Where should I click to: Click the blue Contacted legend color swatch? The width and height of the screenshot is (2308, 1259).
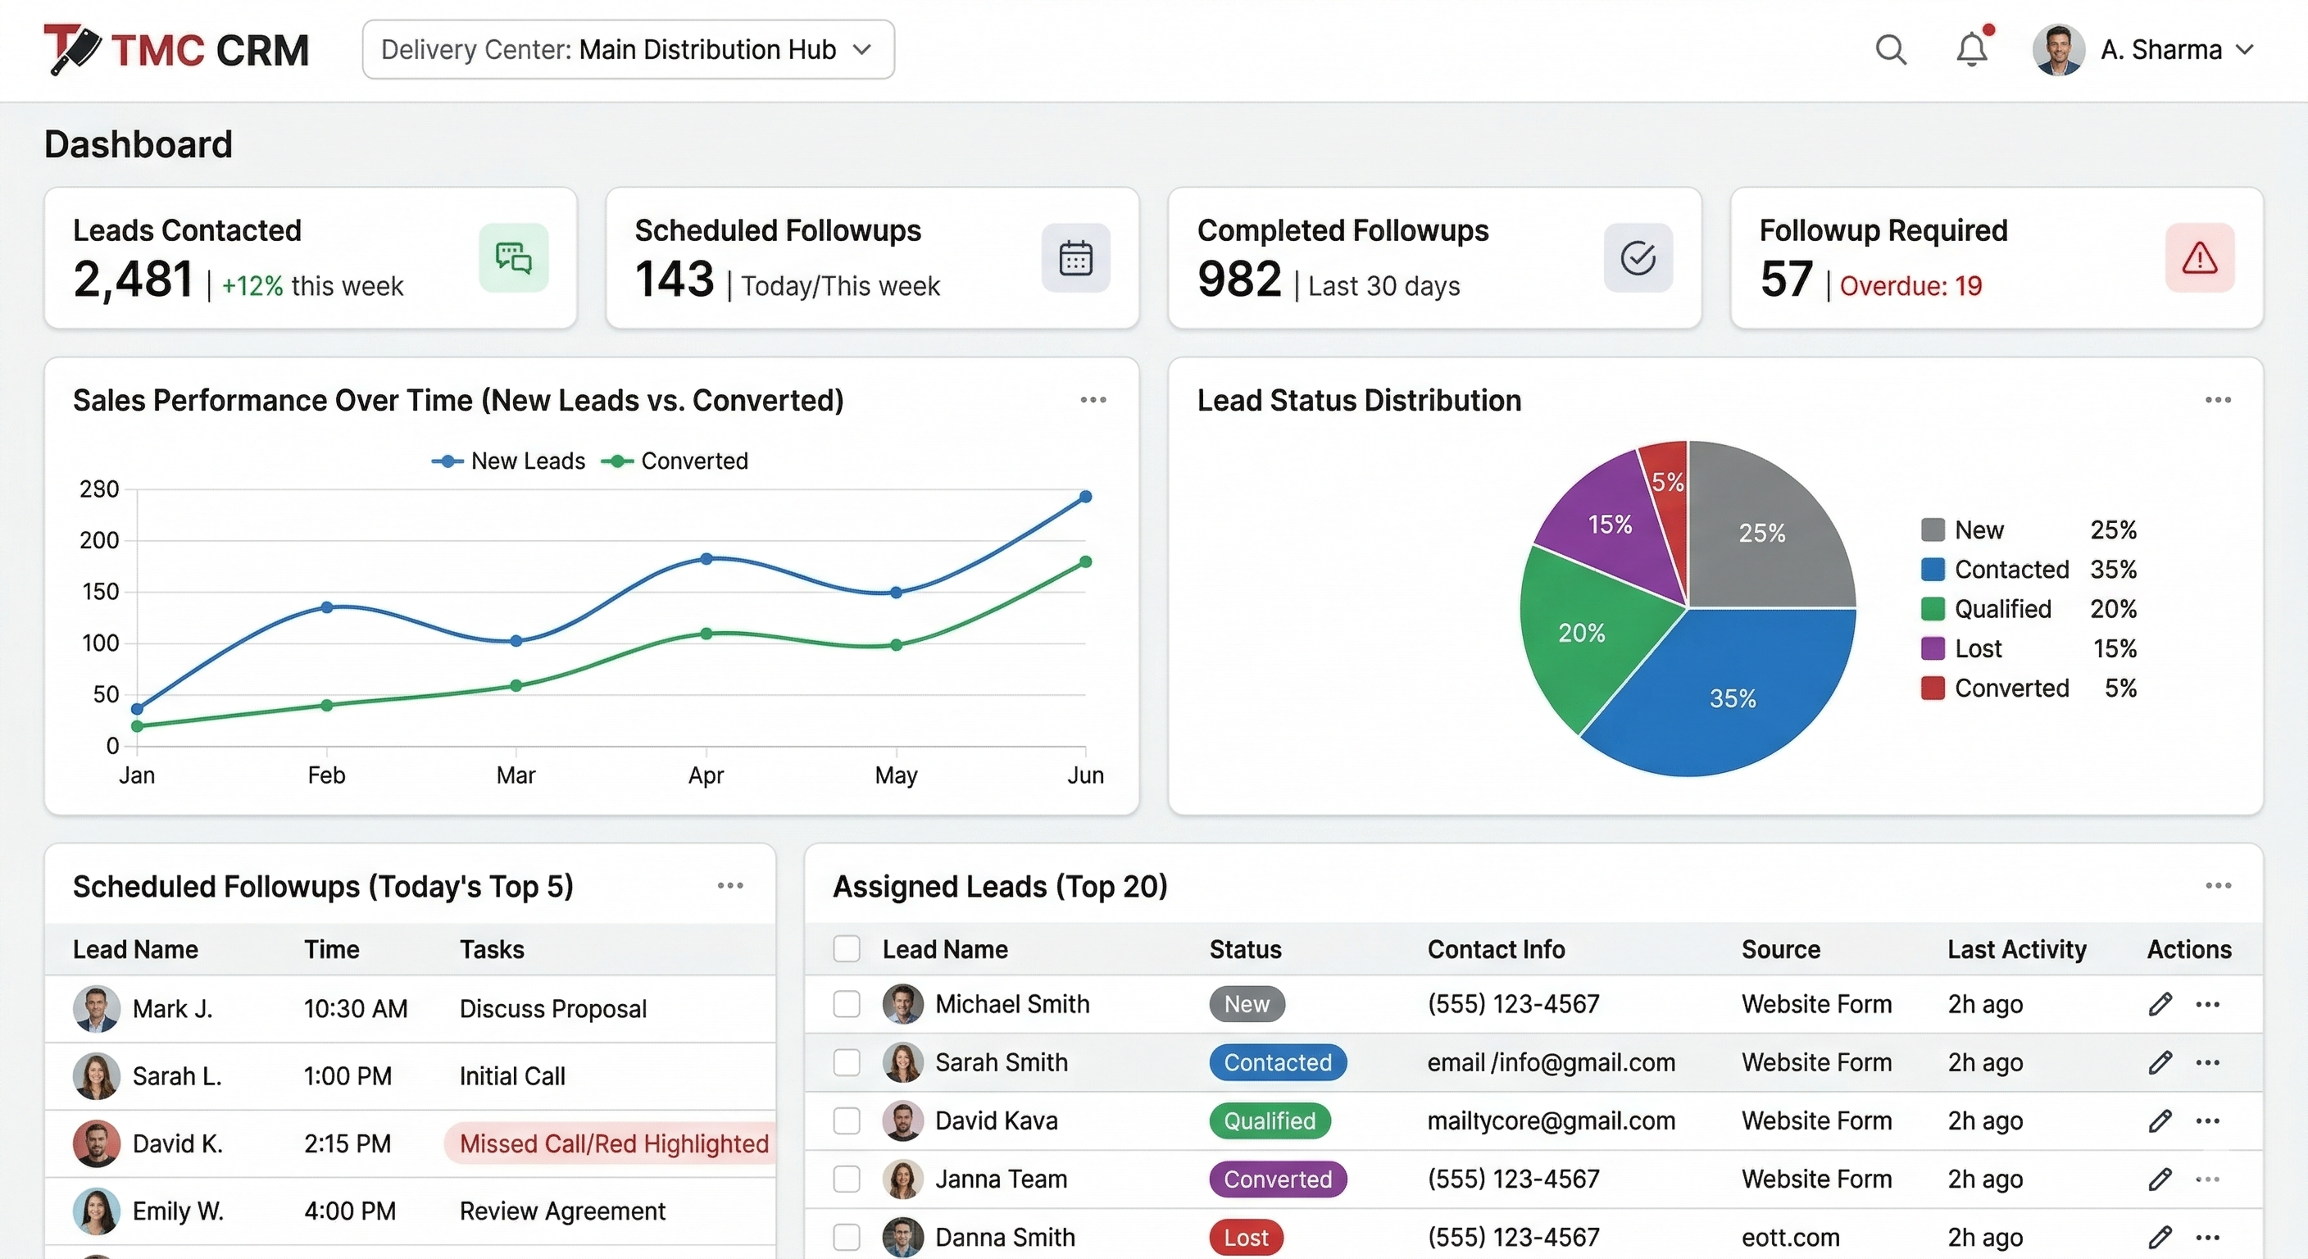pos(1933,569)
